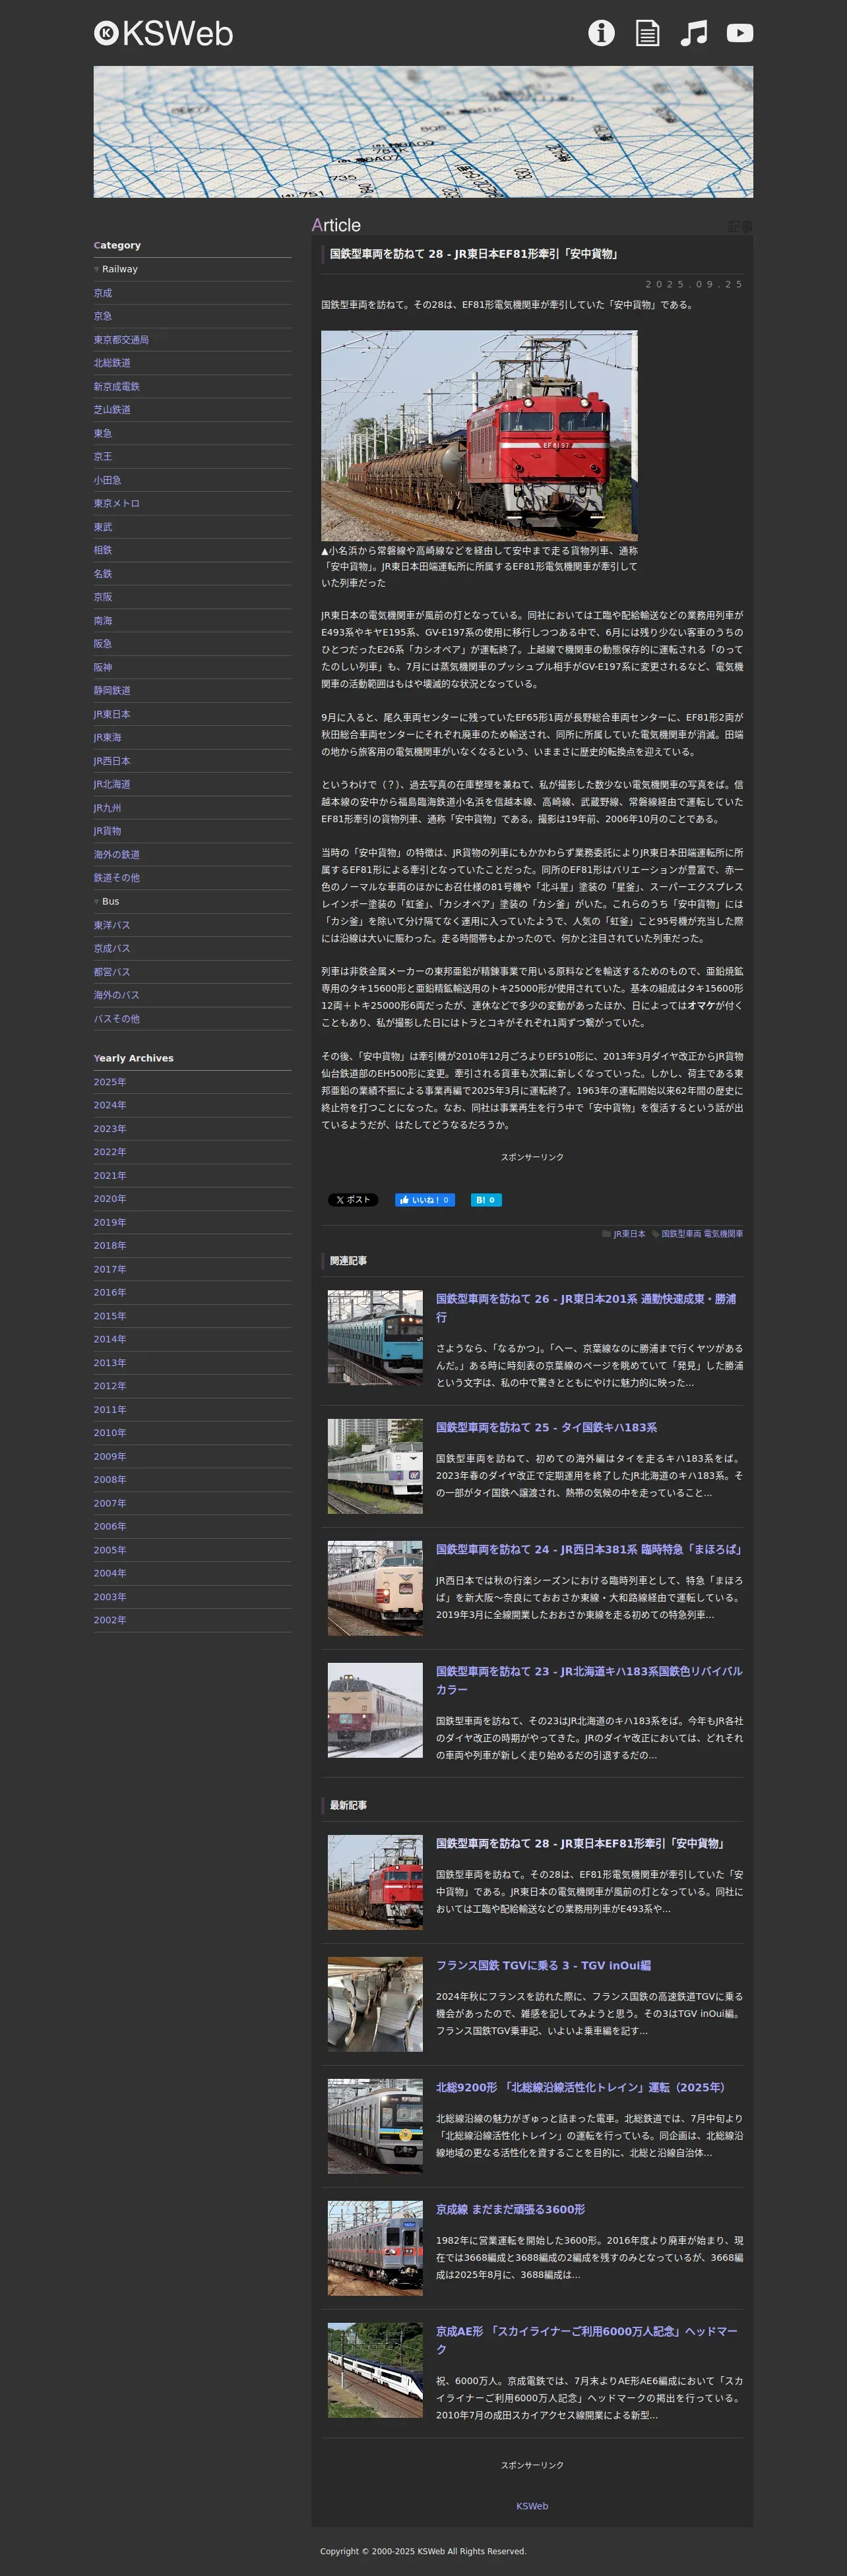Select the 小田急 category link
The image size is (847, 2576).
pyautogui.click(x=108, y=480)
